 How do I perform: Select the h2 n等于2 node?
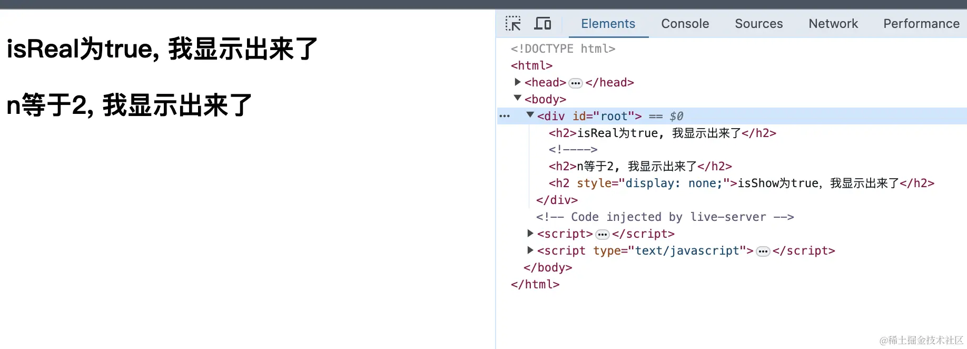click(640, 166)
